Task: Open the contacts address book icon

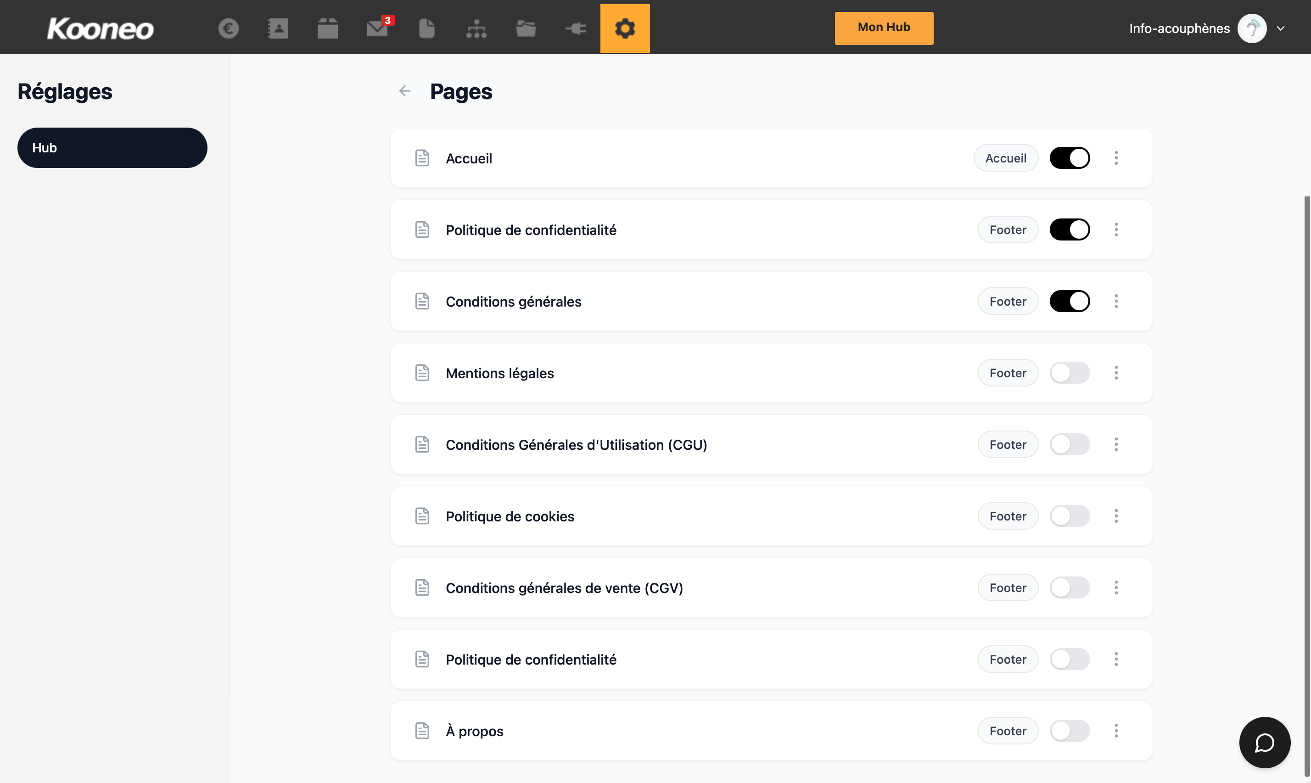Action: pos(278,28)
